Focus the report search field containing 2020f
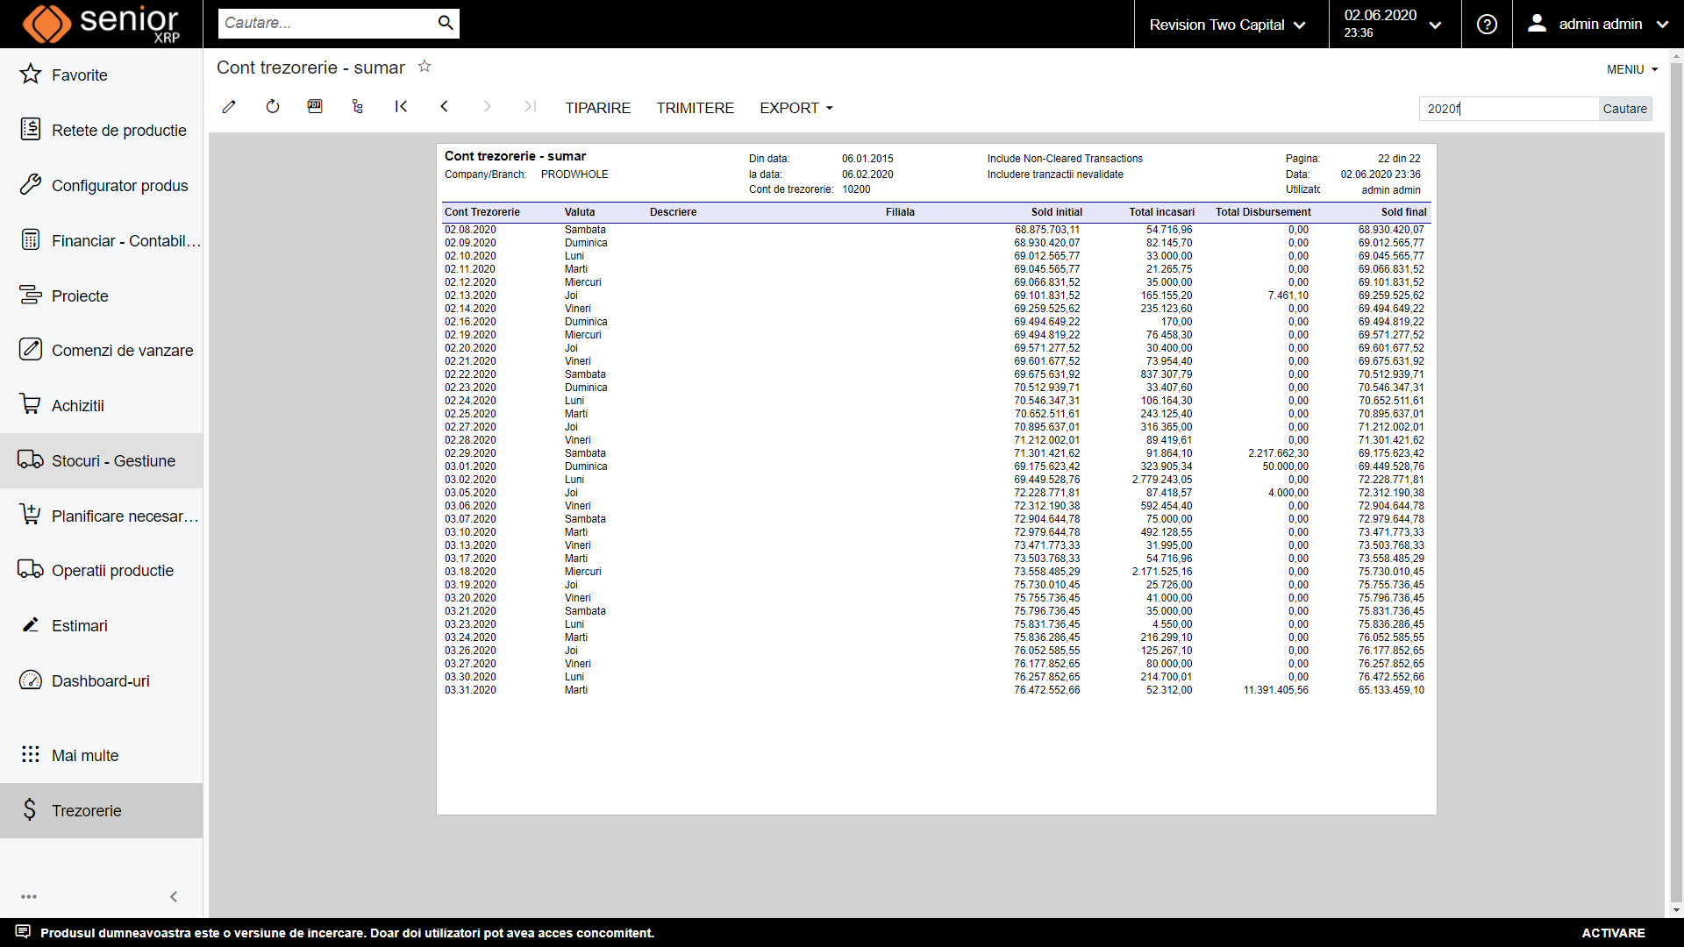Viewport: 1684px width, 947px height. (x=1509, y=109)
